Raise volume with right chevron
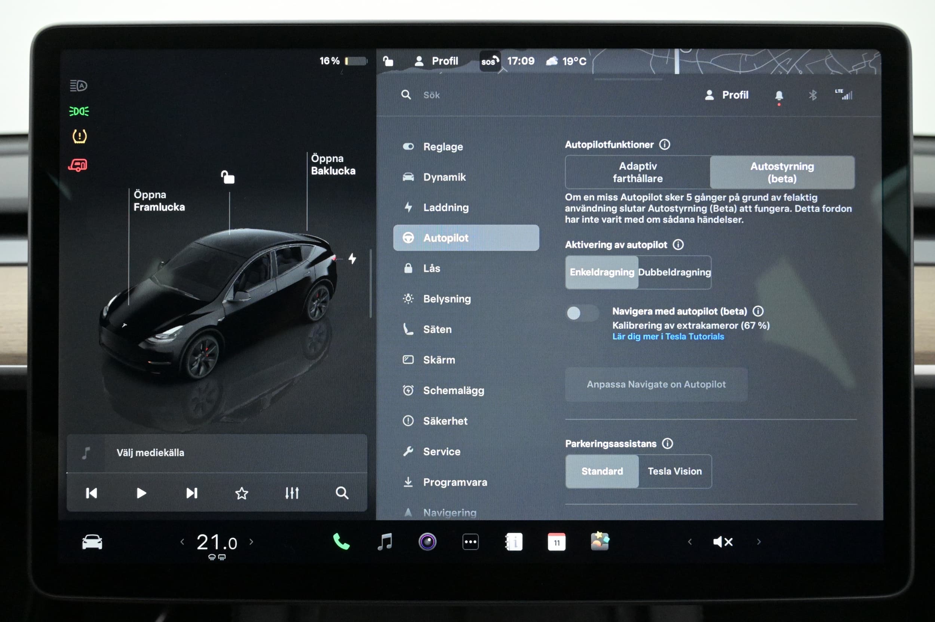This screenshot has height=622, width=935. (758, 542)
